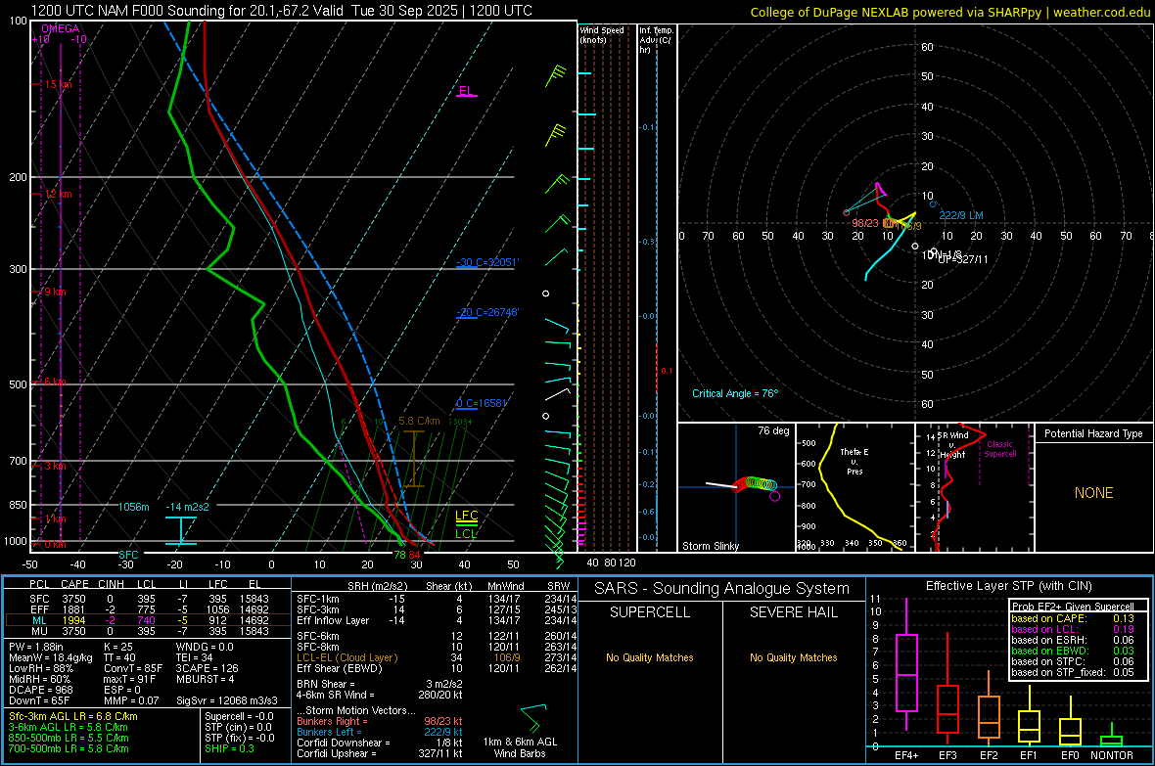Click the 'SRH (m2/s2)' column header
Viewport: 1155px width, 766px height.
(x=379, y=586)
